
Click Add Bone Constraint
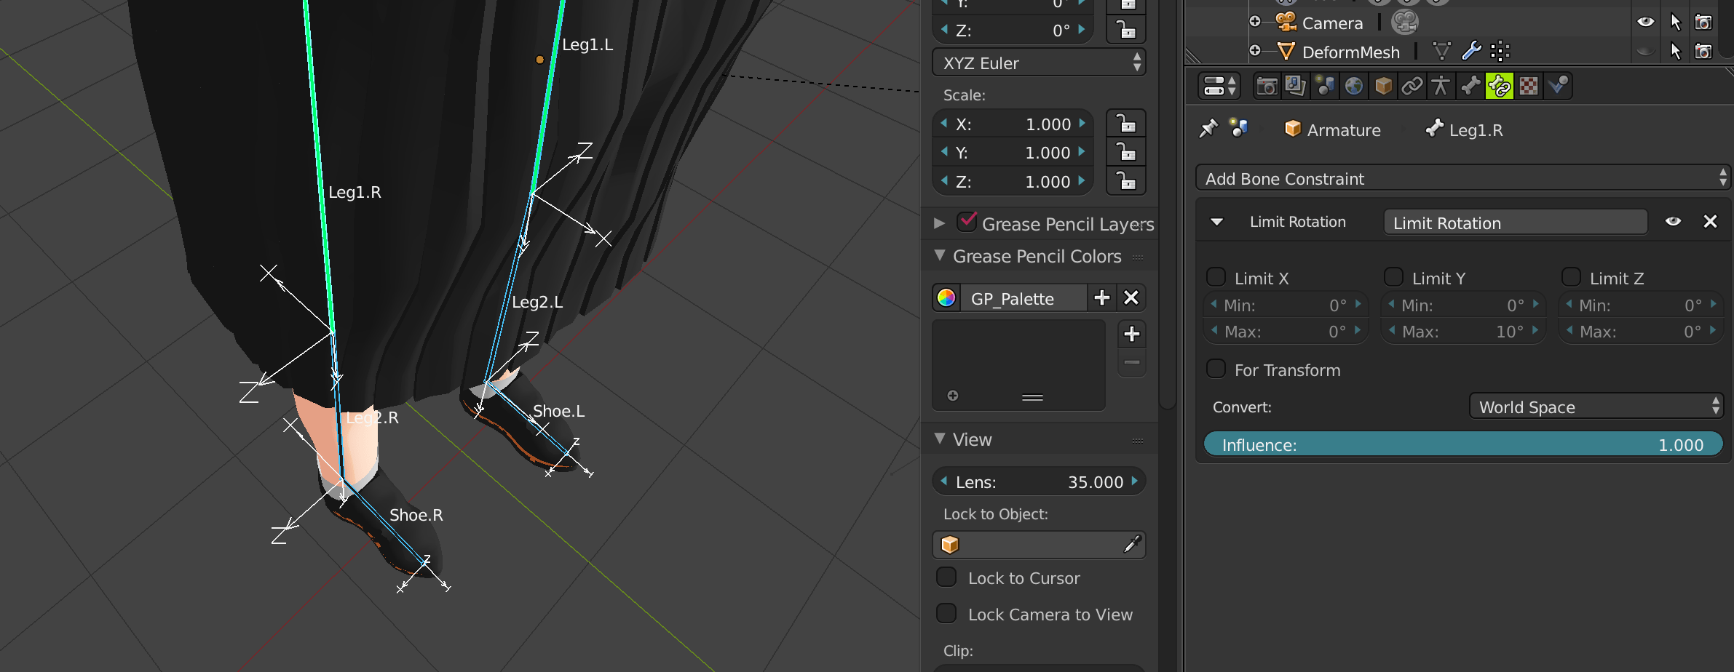click(1463, 178)
